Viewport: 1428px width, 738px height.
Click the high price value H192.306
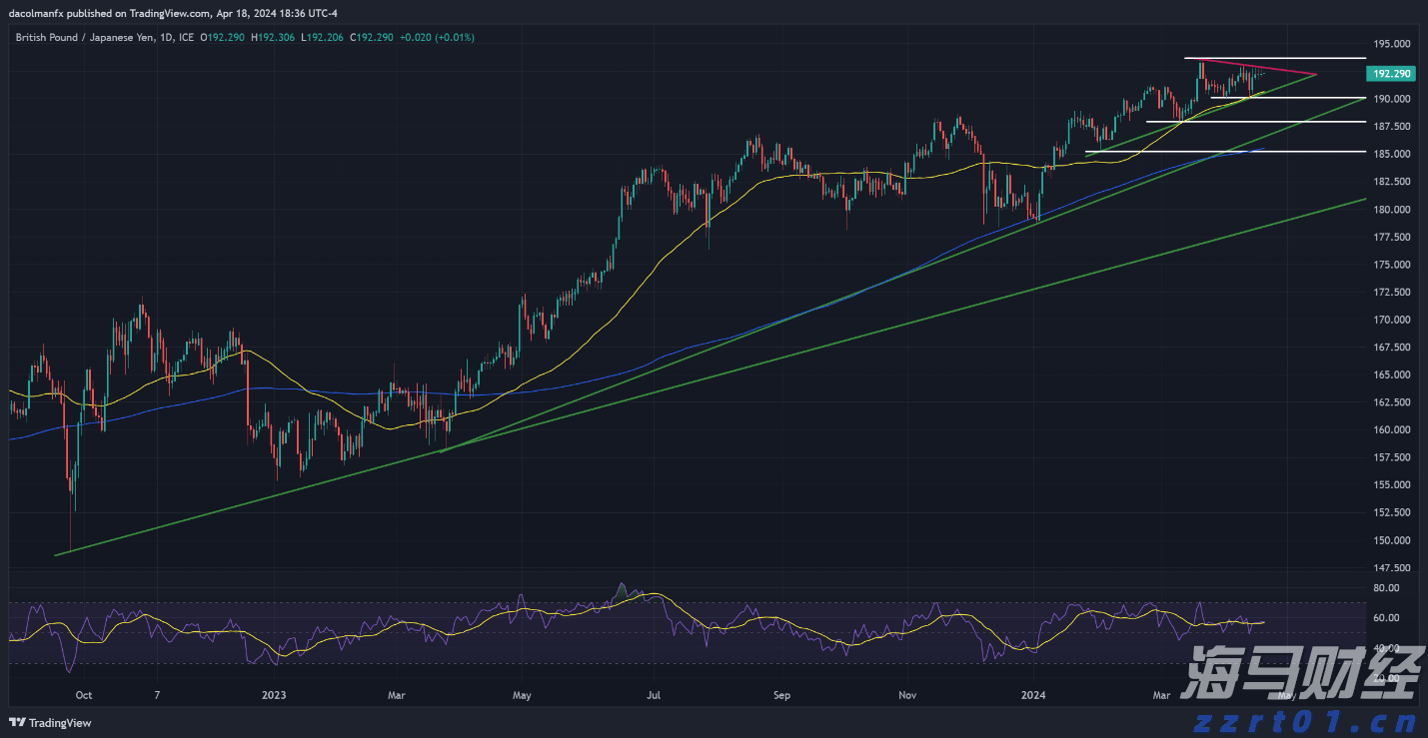[272, 37]
